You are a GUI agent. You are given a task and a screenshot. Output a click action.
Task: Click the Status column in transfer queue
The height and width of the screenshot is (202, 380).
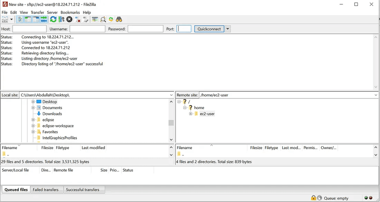click(138, 170)
